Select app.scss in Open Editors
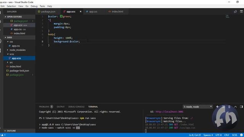 pos(18,25)
